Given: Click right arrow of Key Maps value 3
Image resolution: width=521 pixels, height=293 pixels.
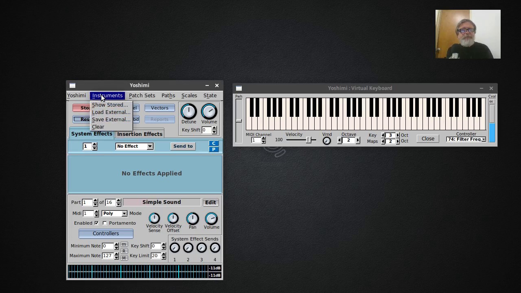Looking at the screenshot, I should point(398,135).
